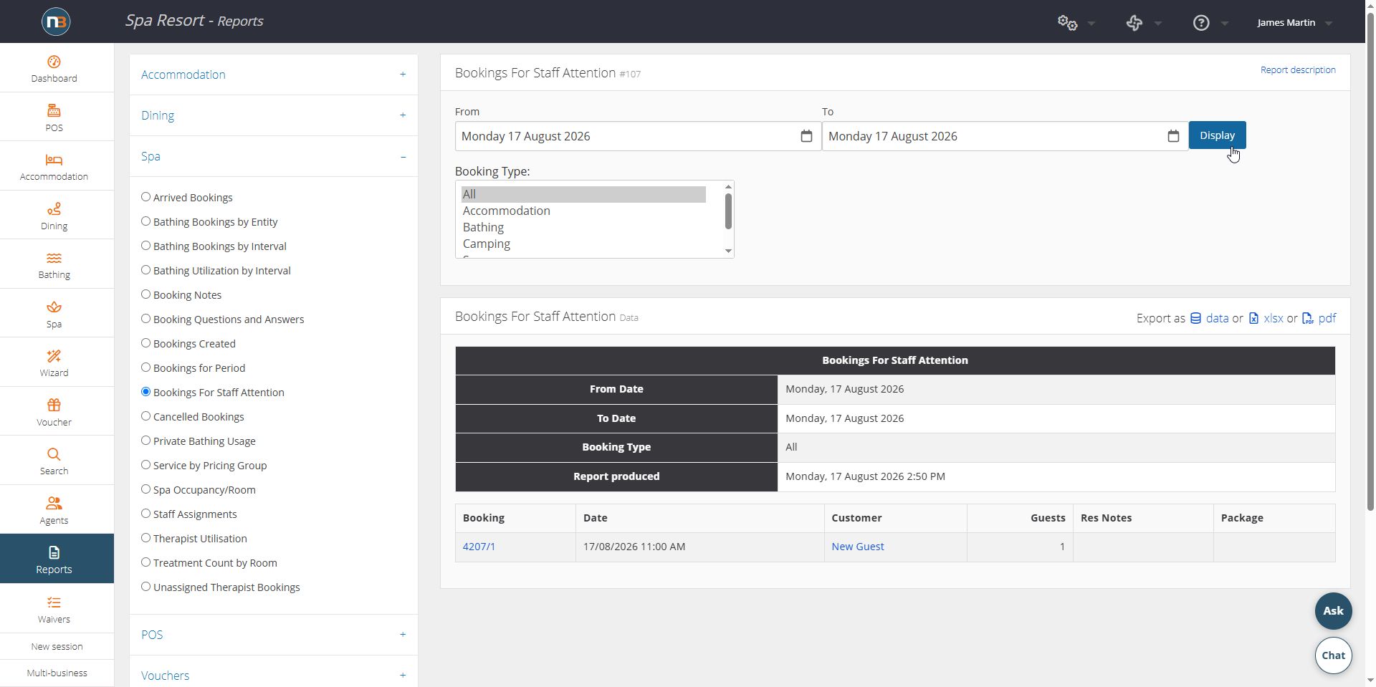Open the Waivers sidebar icon
Viewport: 1376px width, 687px height.
click(54, 602)
